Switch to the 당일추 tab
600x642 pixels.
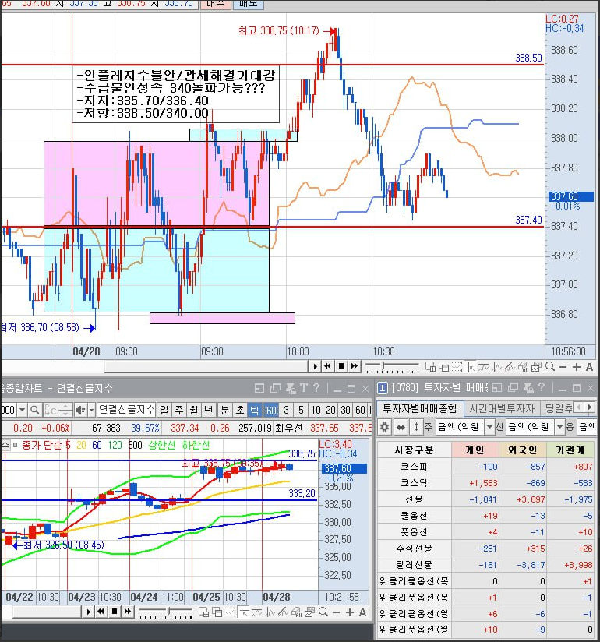click(x=559, y=408)
